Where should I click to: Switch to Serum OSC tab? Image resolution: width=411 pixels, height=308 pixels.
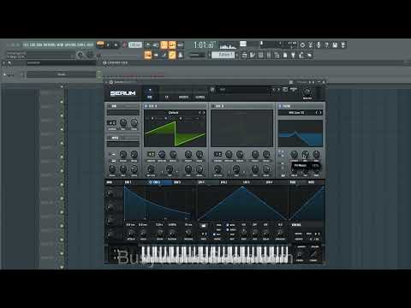click(x=150, y=97)
